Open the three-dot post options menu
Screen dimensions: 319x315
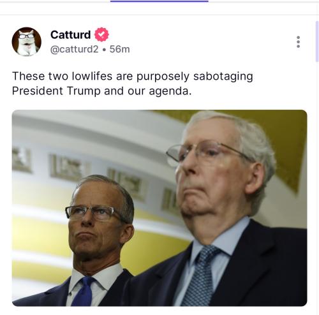pyautogui.click(x=298, y=42)
